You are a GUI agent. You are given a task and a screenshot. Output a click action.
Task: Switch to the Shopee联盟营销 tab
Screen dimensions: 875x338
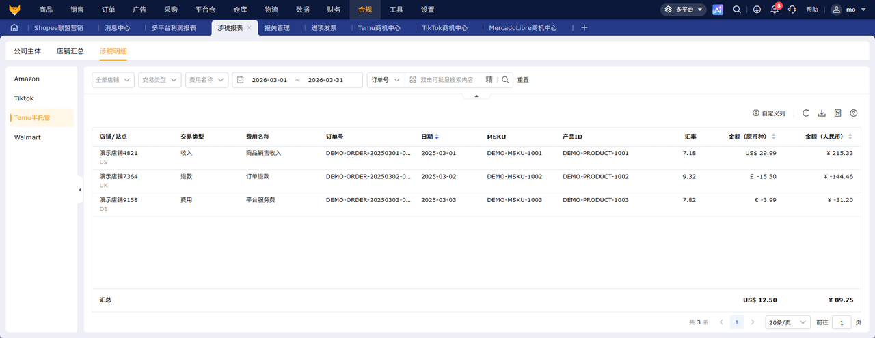(59, 28)
